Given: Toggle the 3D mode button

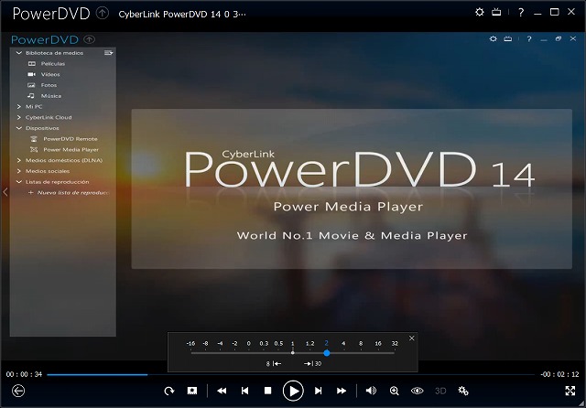Looking at the screenshot, I should coord(440,391).
